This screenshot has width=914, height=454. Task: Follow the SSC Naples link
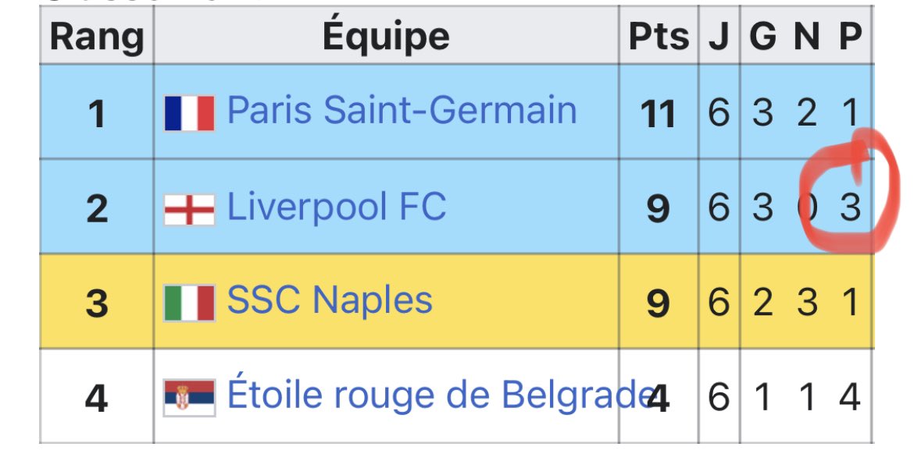coord(330,300)
